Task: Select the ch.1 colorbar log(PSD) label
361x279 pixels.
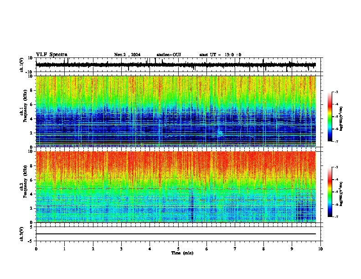Action: [x=341, y=119]
